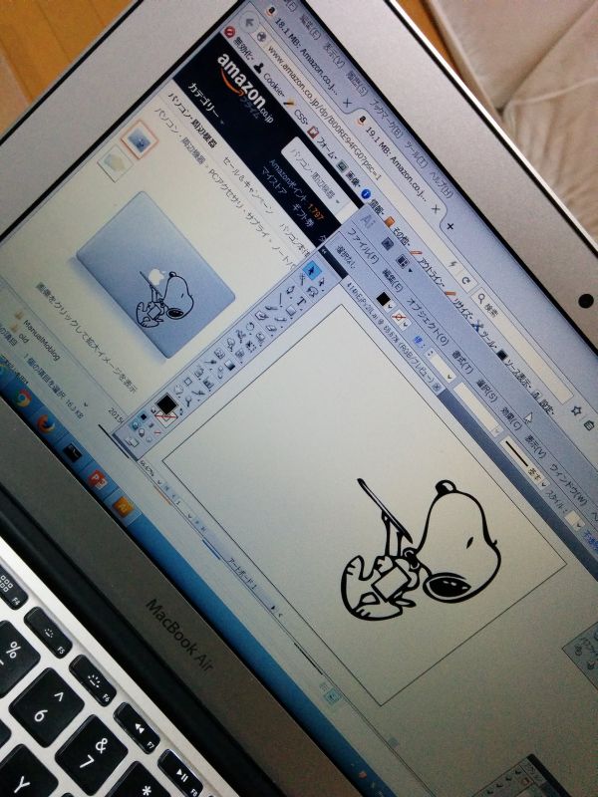Open Illustrator's arrange documents dropdown
Viewport: 598px width, 797px height.
[404, 262]
